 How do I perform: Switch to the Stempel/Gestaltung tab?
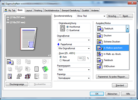tap(71, 10)
